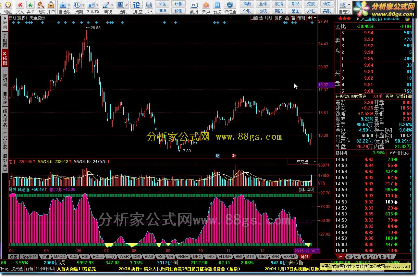Viewport: 418px width, 277px height.
Task: Open the F10/F9 dropdown arrow
Action: [98, 5]
